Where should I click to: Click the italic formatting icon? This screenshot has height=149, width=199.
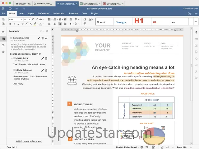pyautogui.click(x=14, y=24)
